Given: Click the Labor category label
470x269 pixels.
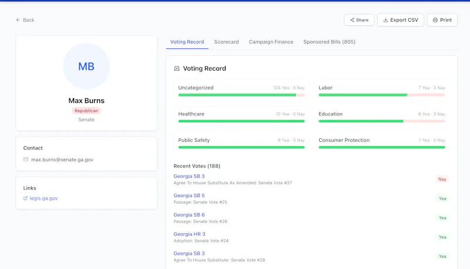Looking at the screenshot, I should click(325, 88).
